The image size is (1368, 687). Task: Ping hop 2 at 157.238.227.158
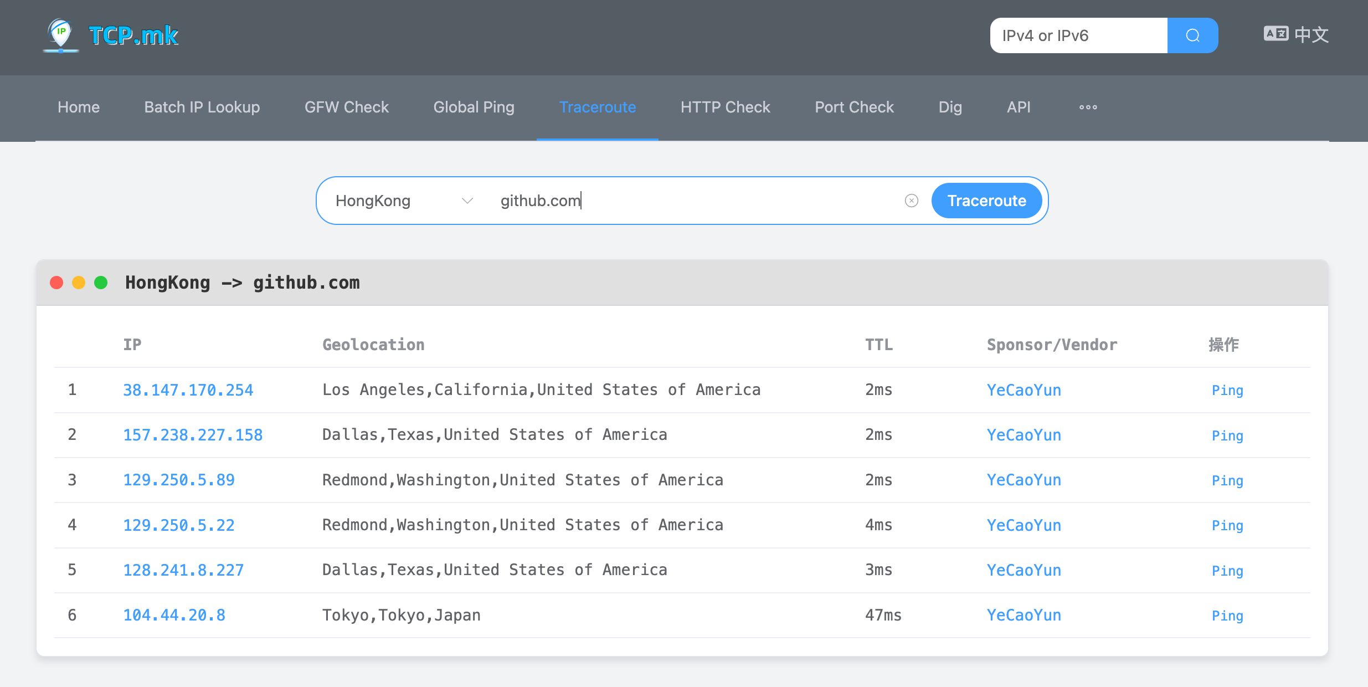pos(1227,435)
